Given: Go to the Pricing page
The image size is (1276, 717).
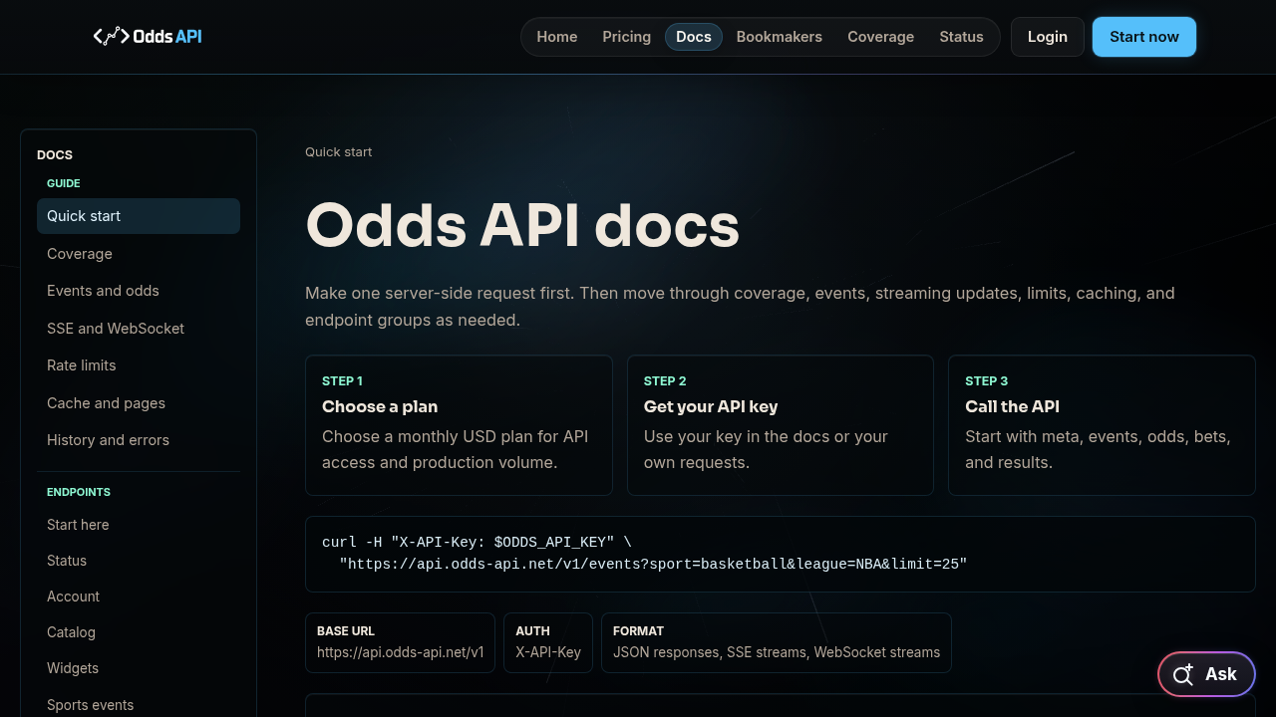Looking at the screenshot, I should [x=627, y=37].
